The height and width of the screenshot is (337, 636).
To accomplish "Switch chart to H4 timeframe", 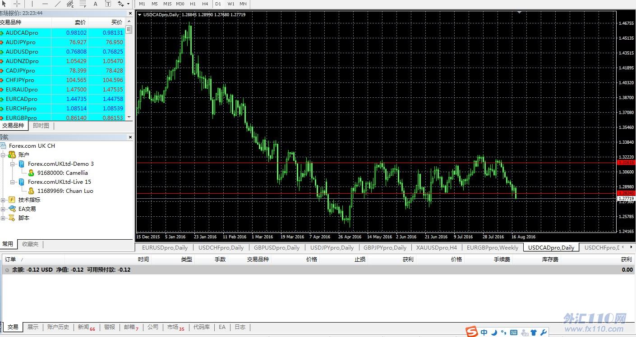I will coord(205,4).
